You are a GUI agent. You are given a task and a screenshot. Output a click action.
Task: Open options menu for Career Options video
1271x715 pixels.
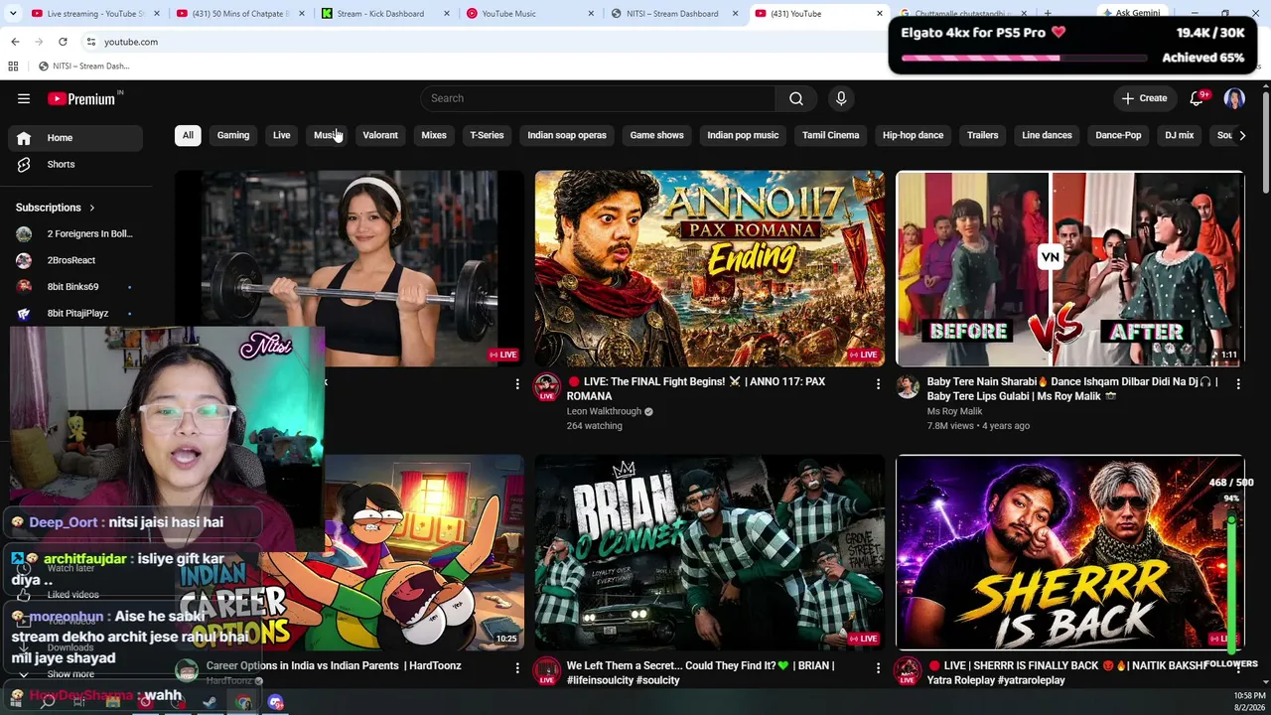pyautogui.click(x=517, y=668)
